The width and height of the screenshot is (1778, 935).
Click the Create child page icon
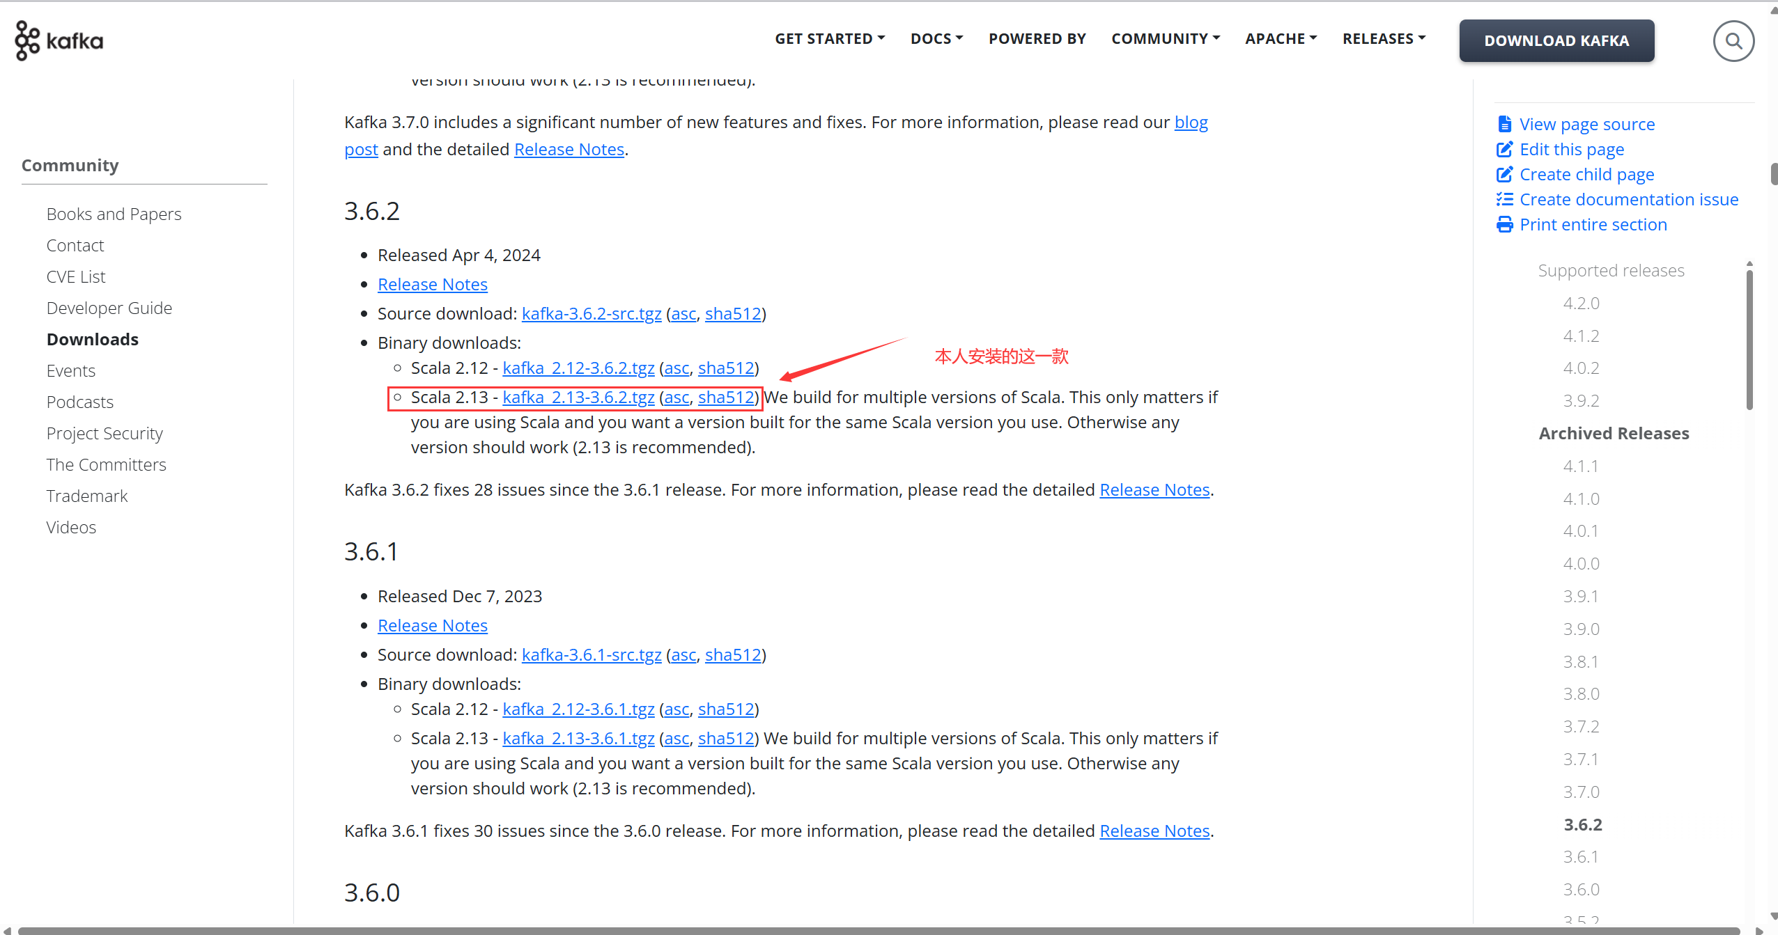1504,174
